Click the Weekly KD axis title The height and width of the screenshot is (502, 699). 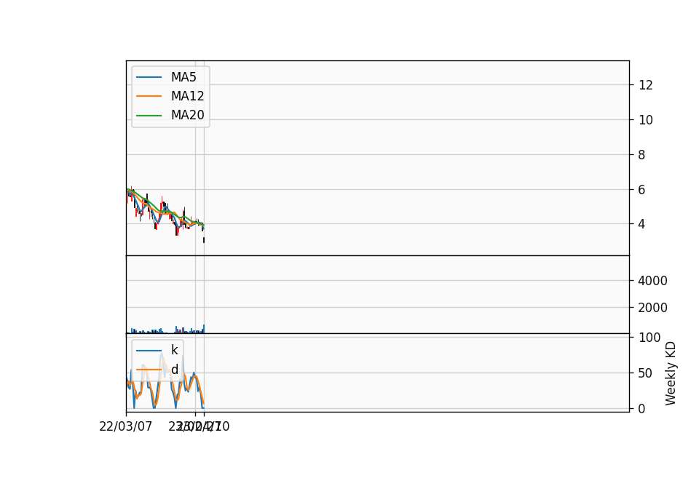click(671, 373)
